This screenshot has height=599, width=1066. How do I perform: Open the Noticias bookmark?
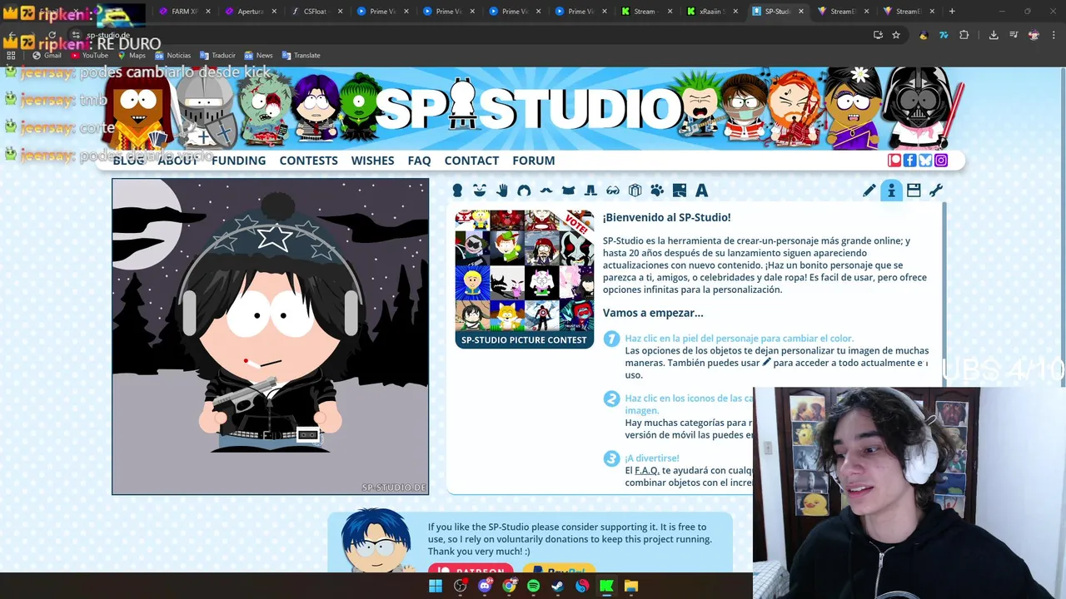[x=172, y=56]
